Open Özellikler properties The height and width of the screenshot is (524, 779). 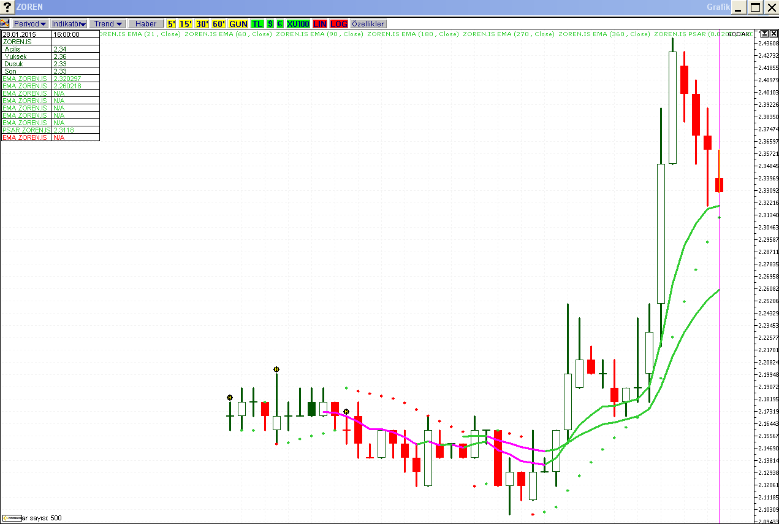368,23
